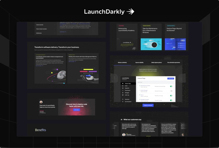This screenshot has width=219, height=148.
Task: Click the Debugger sidebar label
Action: pyautogui.click(x=127, y=93)
